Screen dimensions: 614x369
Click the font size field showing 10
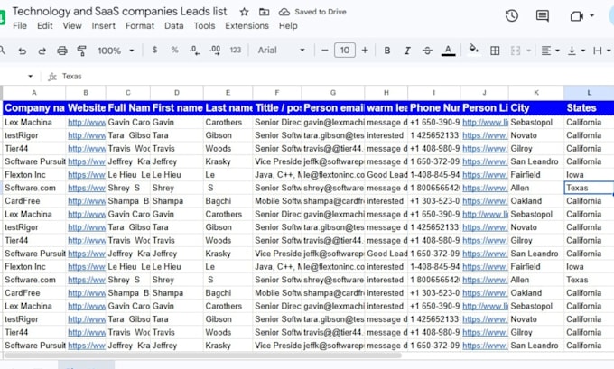click(345, 51)
